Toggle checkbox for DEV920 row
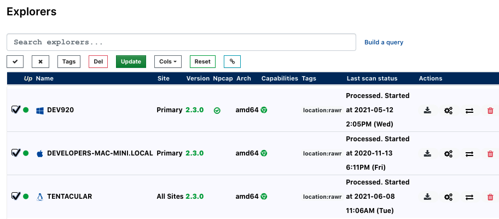The height and width of the screenshot is (219, 499). click(x=15, y=110)
